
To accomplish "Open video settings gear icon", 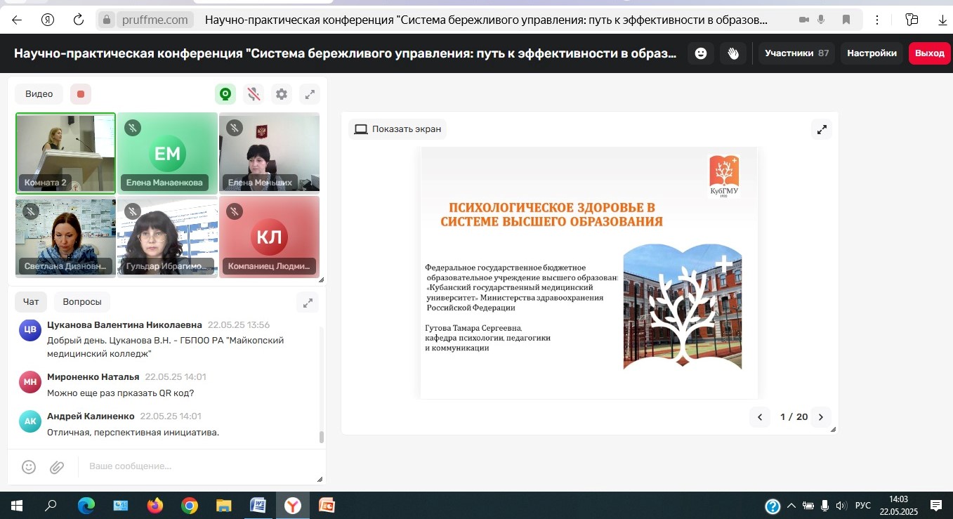I will click(x=282, y=94).
